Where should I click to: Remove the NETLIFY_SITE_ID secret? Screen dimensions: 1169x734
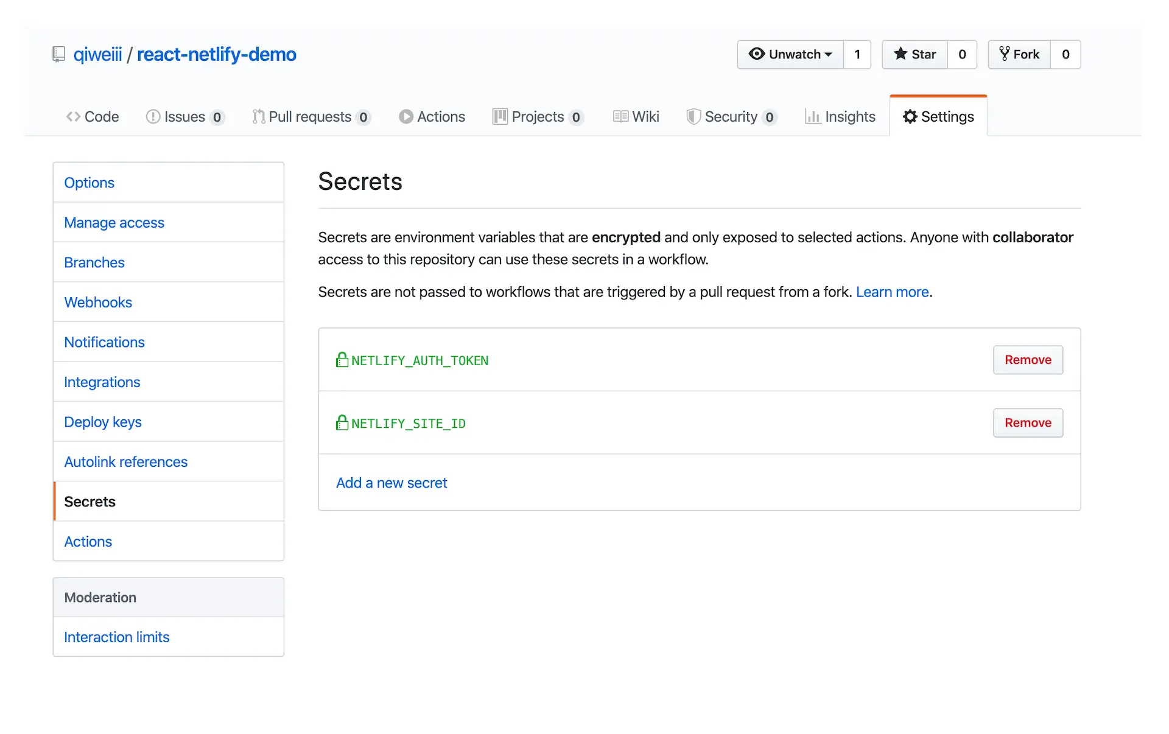[x=1028, y=422]
